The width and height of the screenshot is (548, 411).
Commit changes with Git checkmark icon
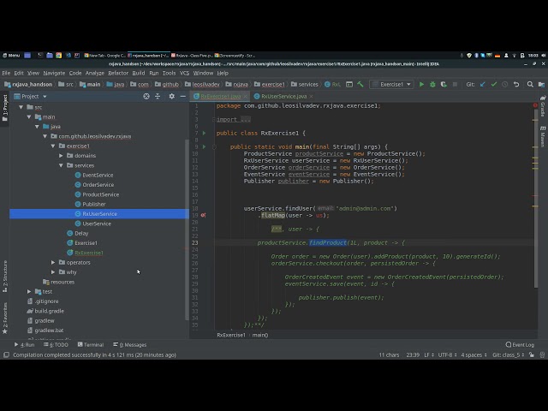point(494,84)
